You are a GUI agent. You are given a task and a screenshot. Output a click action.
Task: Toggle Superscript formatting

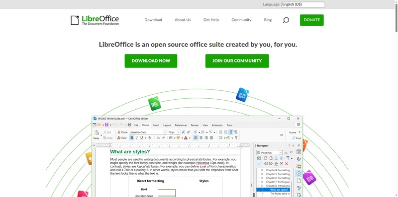click(x=164, y=138)
